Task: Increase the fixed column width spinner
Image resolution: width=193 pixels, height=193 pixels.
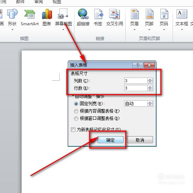Action: point(150,102)
